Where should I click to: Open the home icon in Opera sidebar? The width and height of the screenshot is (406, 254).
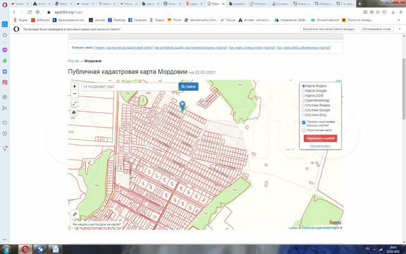click(4, 35)
